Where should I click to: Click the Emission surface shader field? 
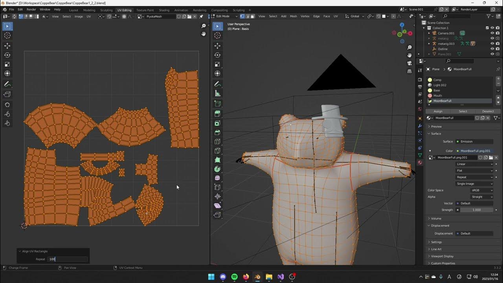click(x=474, y=141)
